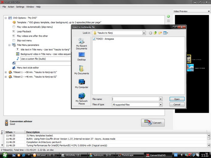Open the Help menu
Viewport: 211px width, 158px height.
click(x=38, y=7)
